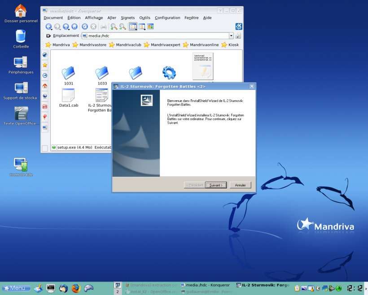The image size is (368, 295).
Task: Click the panel clock showing 12:12
Action: (x=355, y=288)
